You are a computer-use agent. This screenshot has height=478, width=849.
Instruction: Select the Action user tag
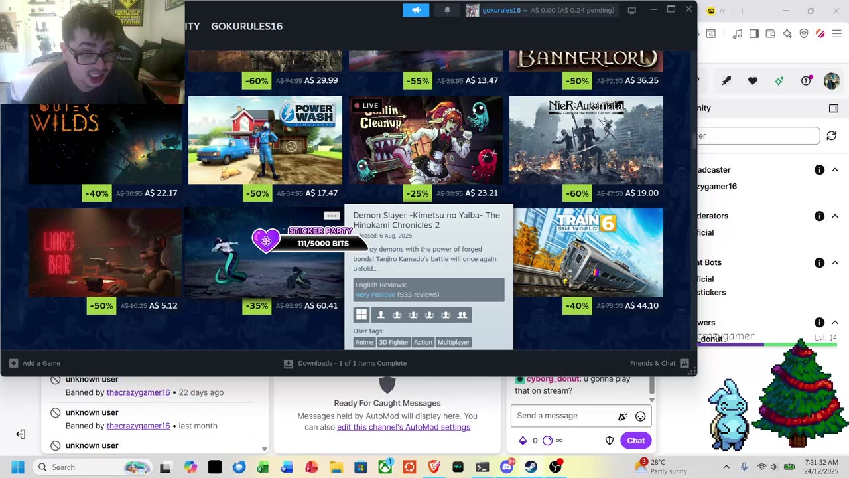423,342
